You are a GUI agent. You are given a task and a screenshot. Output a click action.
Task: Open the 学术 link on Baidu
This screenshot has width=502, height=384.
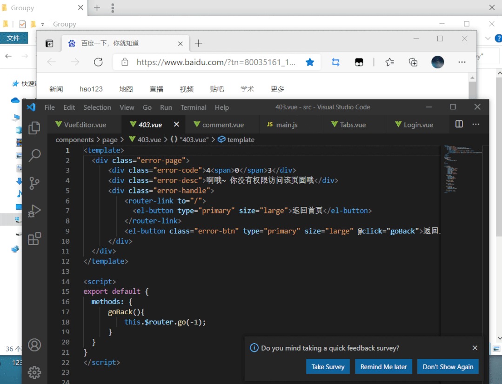pyautogui.click(x=247, y=89)
